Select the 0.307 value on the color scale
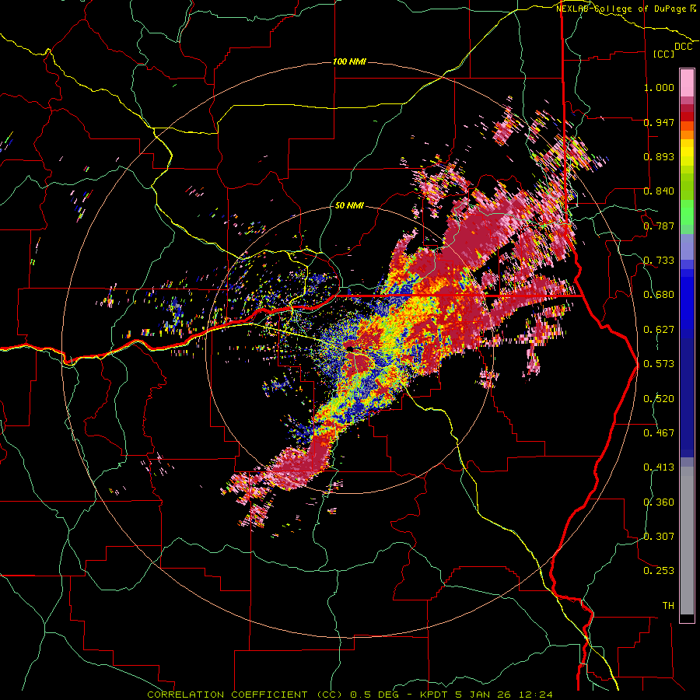 click(659, 537)
